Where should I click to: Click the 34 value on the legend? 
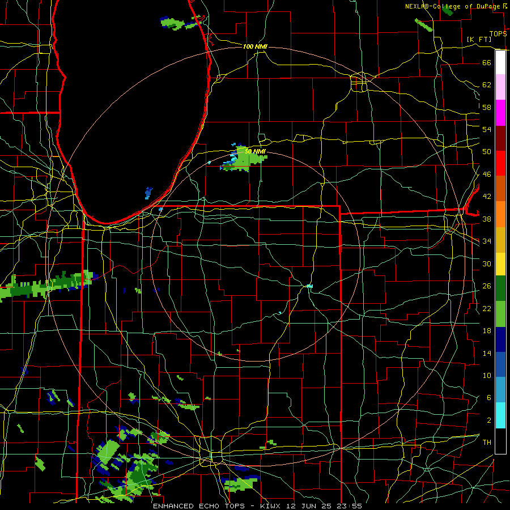coord(487,241)
